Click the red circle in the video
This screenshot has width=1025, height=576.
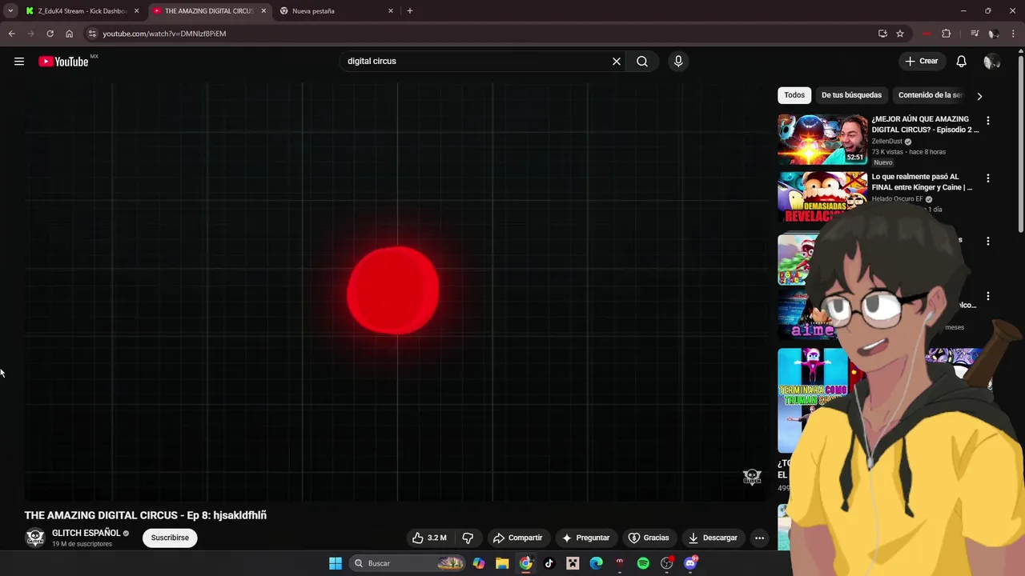(x=393, y=290)
